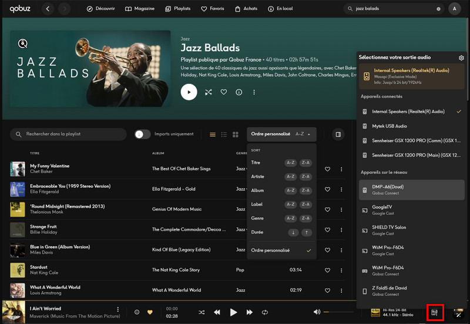
Task: Favorite the track Embraceable You
Action: (x=327, y=189)
